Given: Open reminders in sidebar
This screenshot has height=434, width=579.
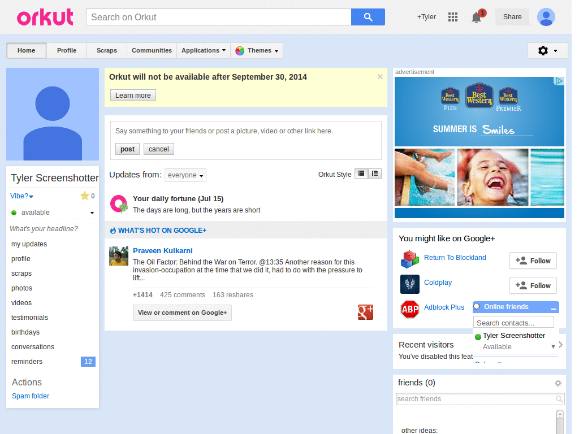Looking at the screenshot, I should [27, 362].
